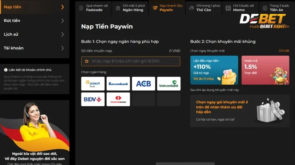Click the D currency icon in amount field
Viewport: 295px width, 165px height.
87,61
